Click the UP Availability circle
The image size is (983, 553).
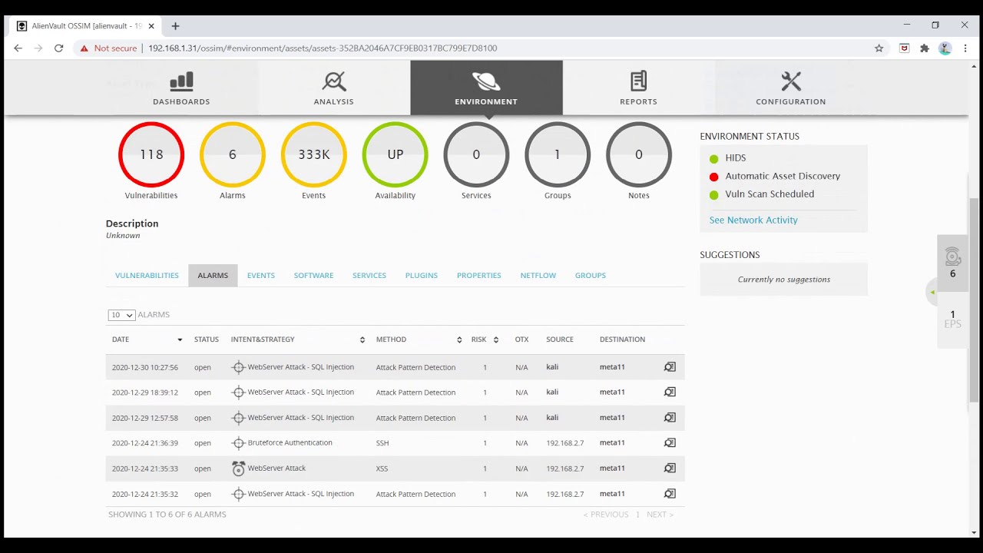tap(396, 154)
